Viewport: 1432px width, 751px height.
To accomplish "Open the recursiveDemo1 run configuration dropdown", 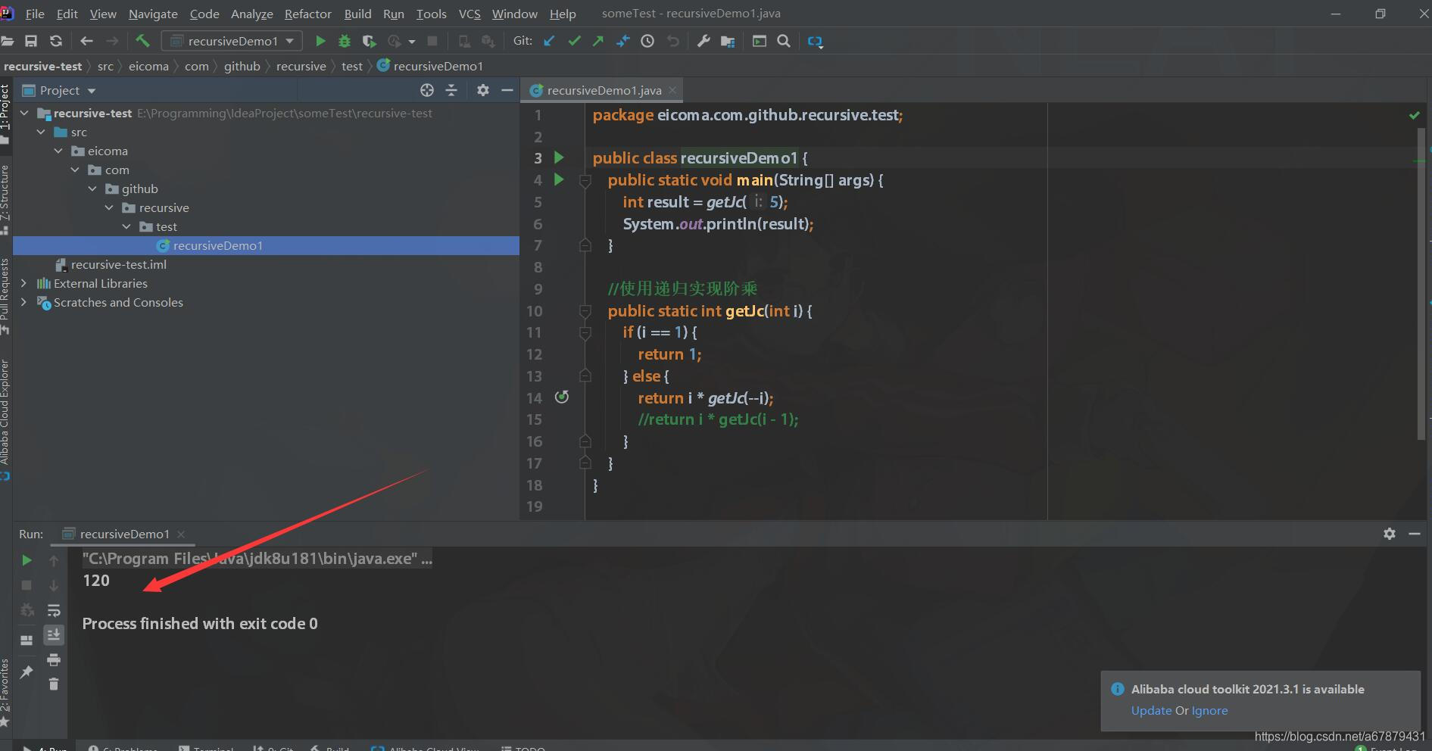I will (233, 41).
